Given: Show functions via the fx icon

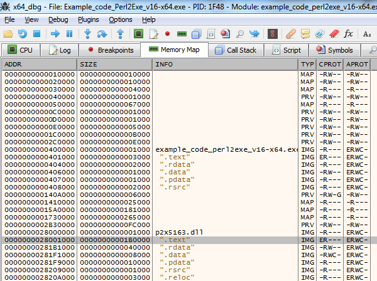Looking at the screenshot, I should tap(348, 33).
